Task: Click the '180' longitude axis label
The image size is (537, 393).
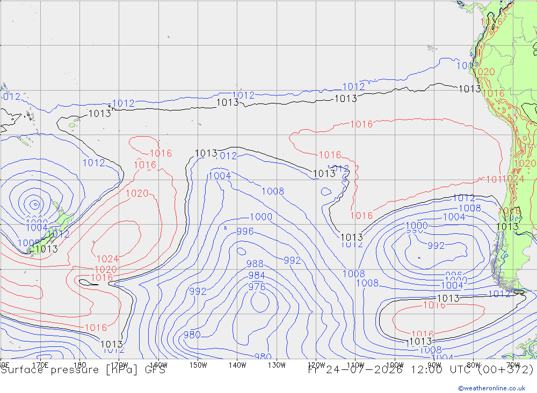Action: pyautogui.click(x=80, y=365)
